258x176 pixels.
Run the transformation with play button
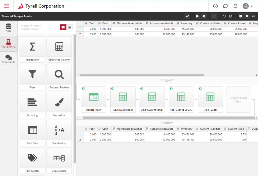197,16
